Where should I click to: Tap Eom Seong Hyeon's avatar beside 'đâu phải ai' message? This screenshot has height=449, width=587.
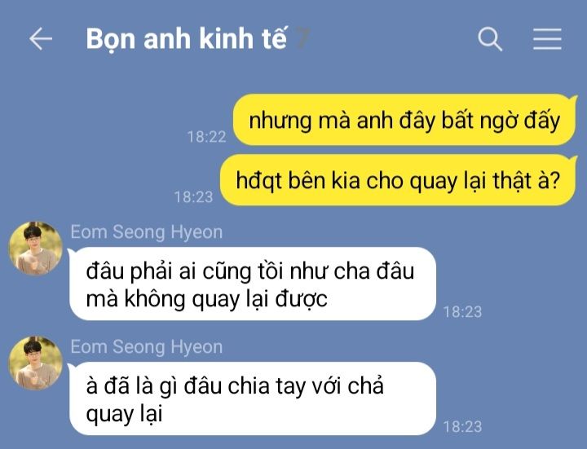(x=36, y=249)
